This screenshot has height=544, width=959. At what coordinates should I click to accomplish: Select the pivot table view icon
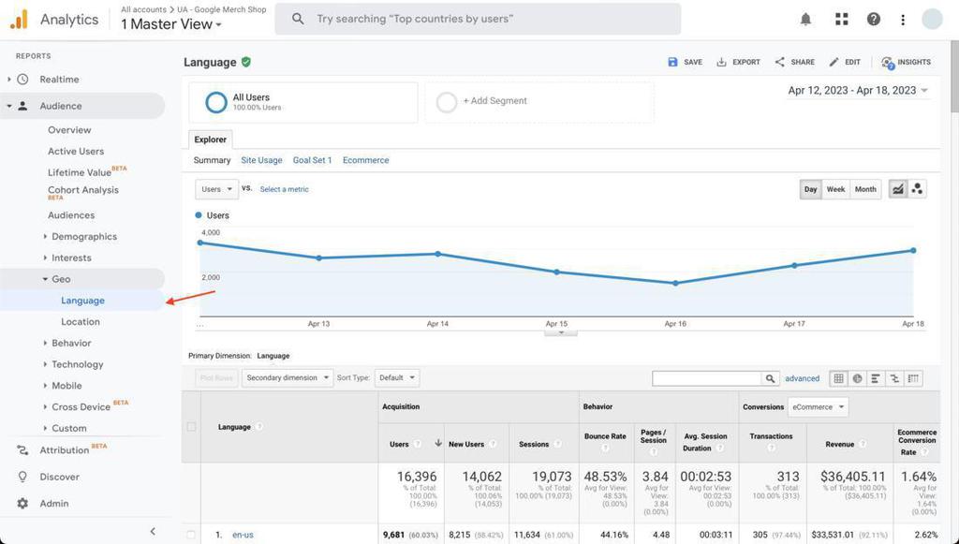click(913, 378)
